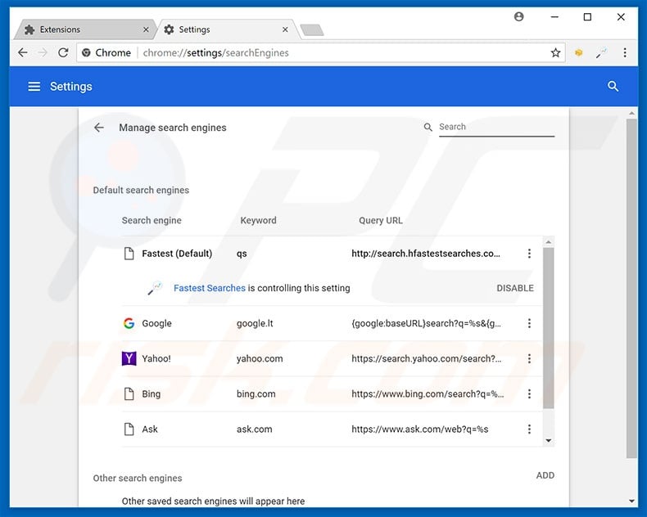Click the list scrollbar up arrow

point(549,242)
